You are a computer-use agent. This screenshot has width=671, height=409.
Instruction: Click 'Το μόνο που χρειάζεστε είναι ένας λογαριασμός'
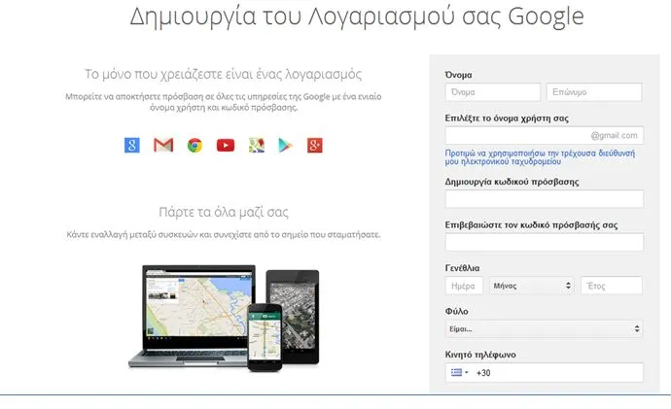[223, 74]
